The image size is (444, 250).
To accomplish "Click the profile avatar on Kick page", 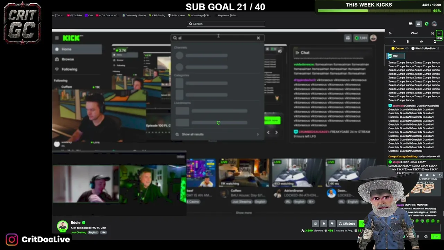I will (x=373, y=38).
